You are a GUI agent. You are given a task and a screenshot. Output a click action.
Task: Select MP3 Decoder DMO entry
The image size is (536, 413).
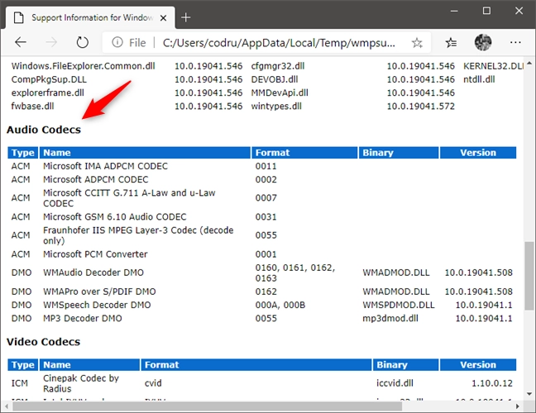click(x=83, y=319)
